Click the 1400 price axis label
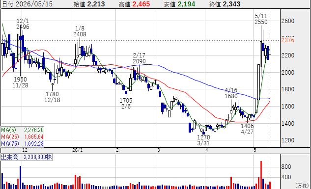Screen dimensions: 311x189 (288, 124)
